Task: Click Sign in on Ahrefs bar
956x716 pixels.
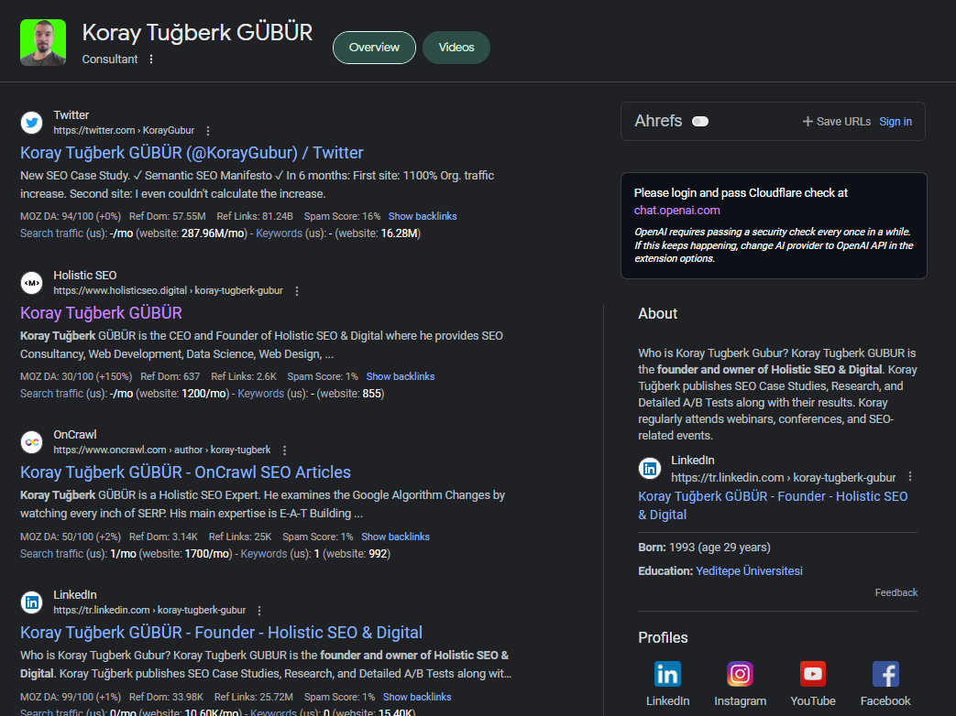Action: [x=896, y=121]
